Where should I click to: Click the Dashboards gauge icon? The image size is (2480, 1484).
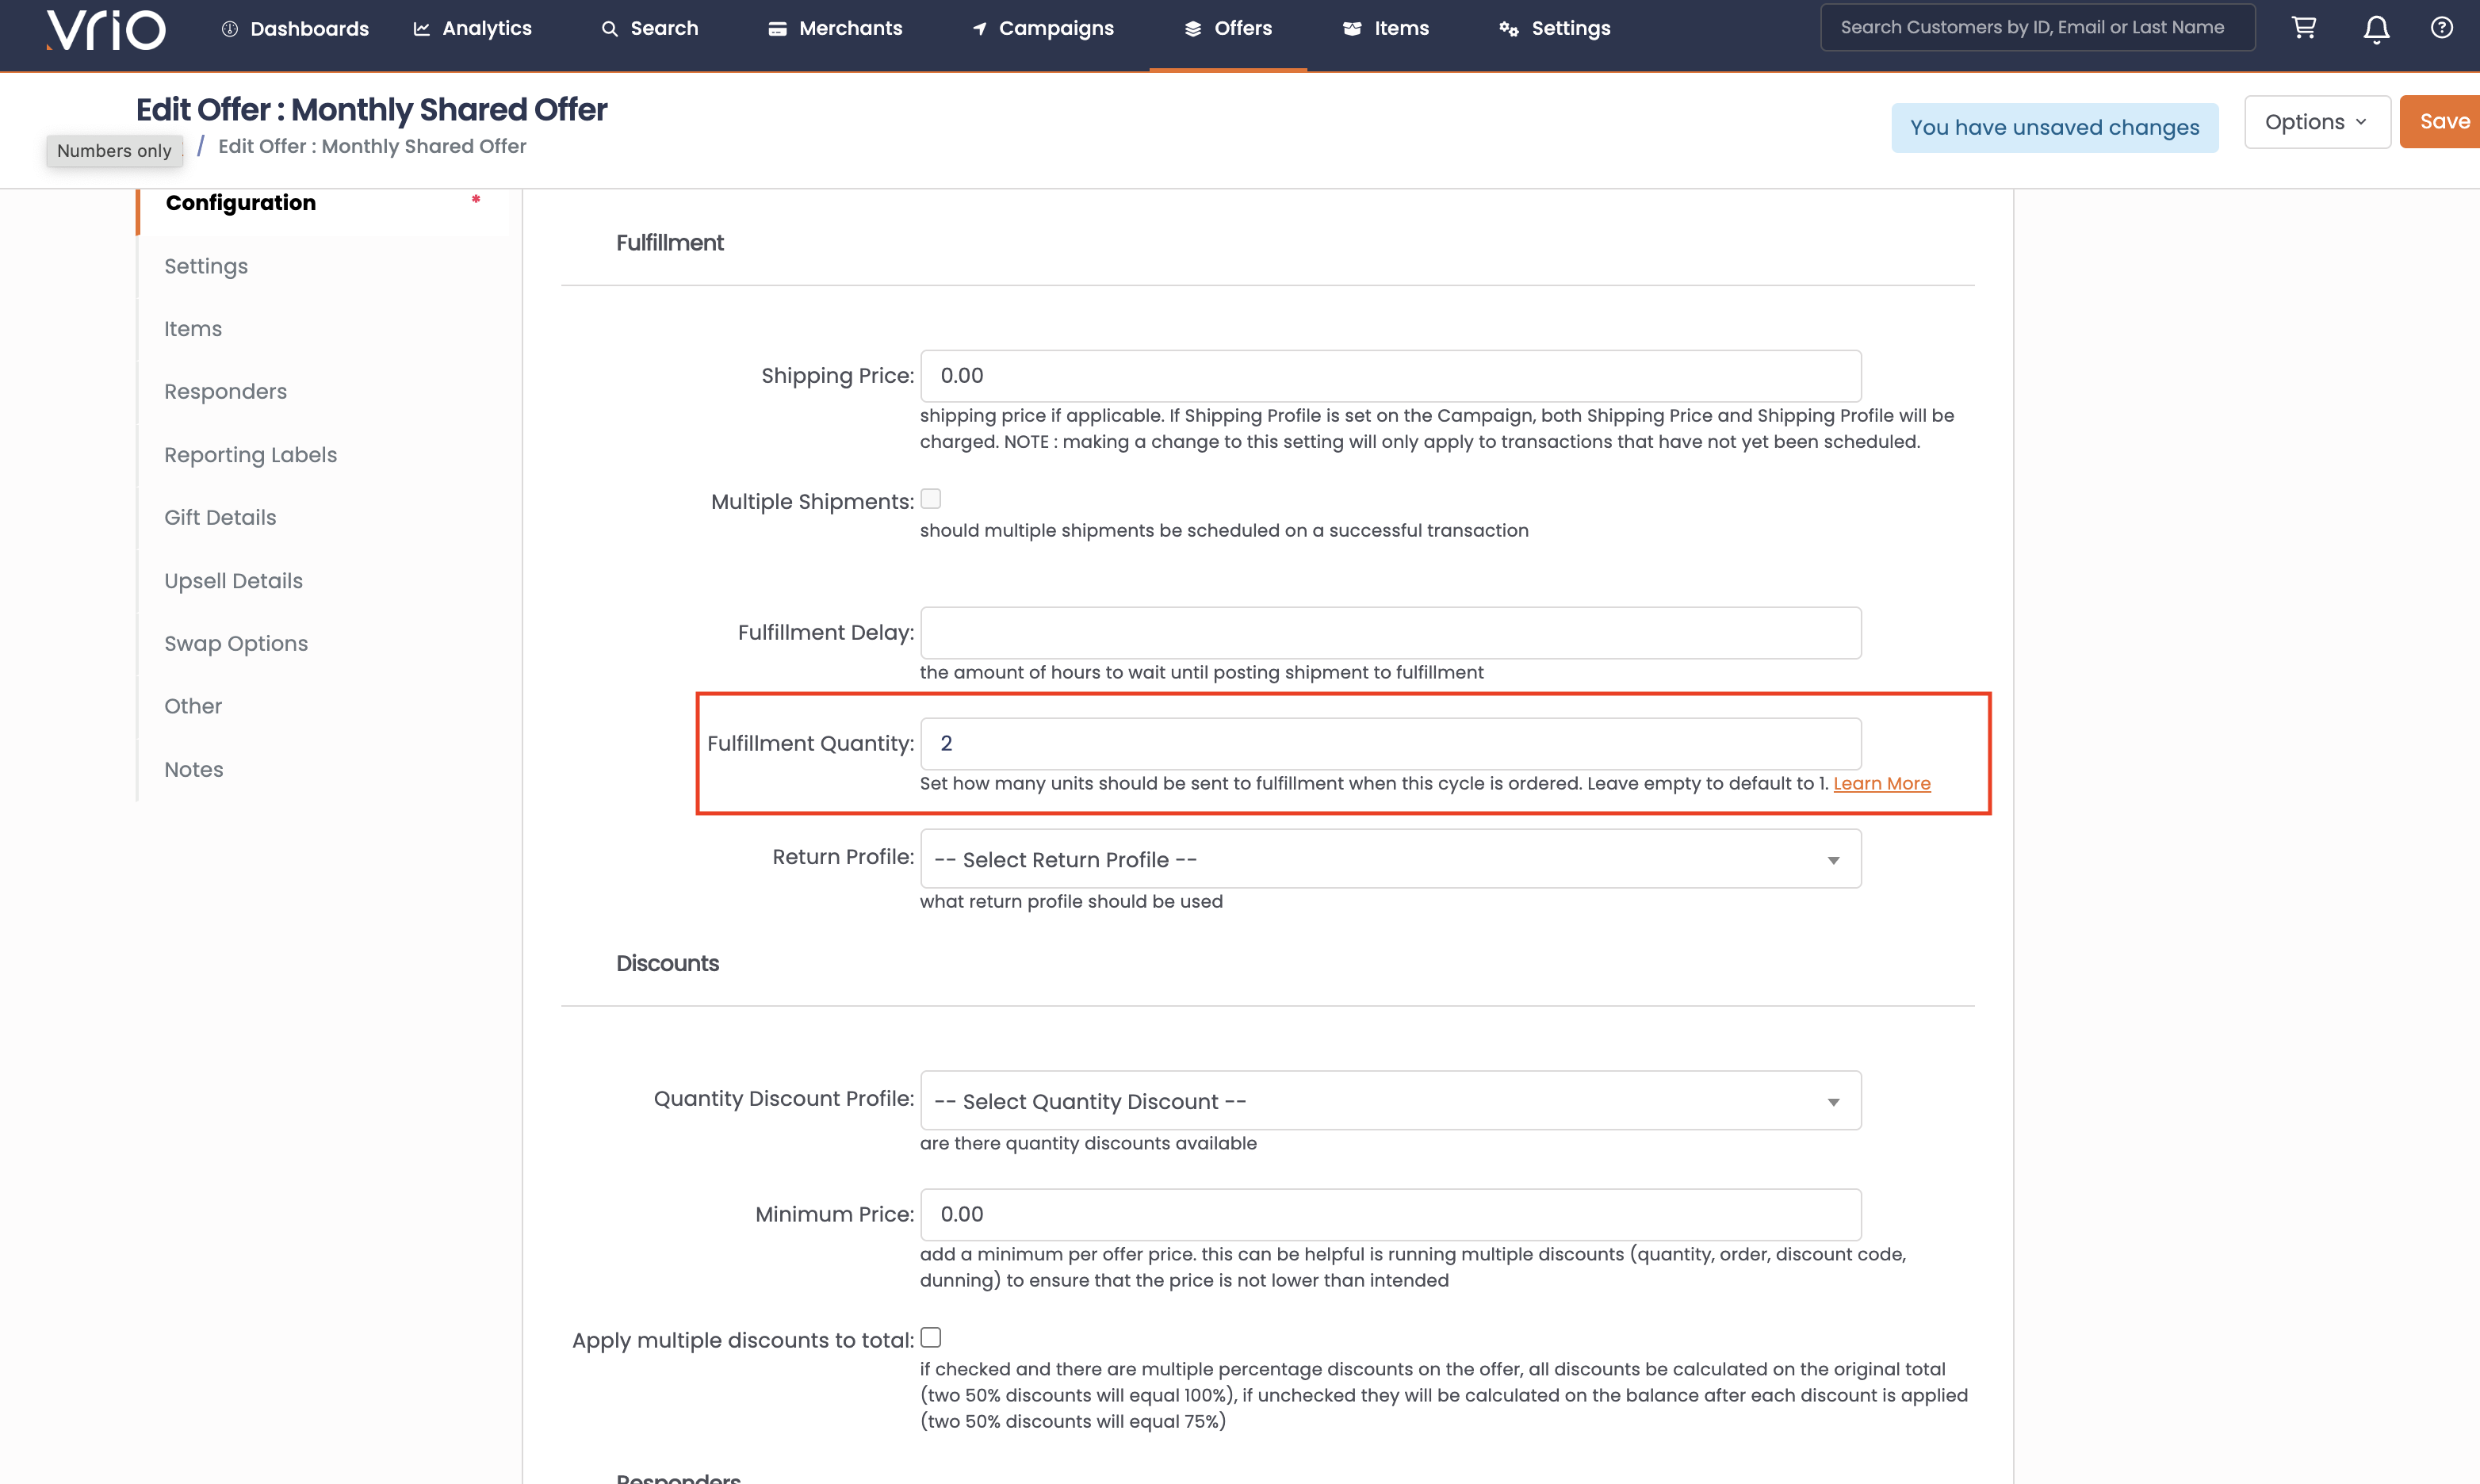[230, 29]
